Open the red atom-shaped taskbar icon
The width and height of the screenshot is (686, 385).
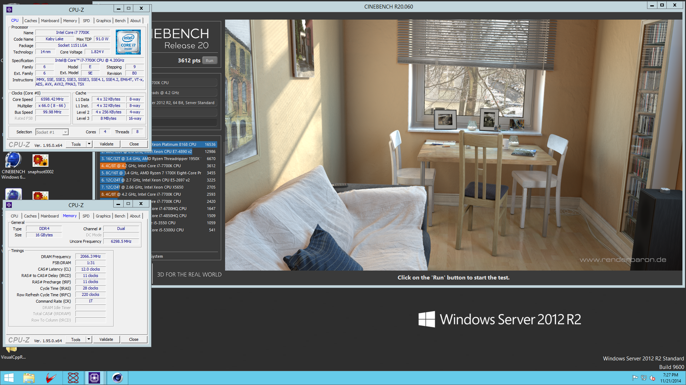pyautogui.click(x=73, y=378)
